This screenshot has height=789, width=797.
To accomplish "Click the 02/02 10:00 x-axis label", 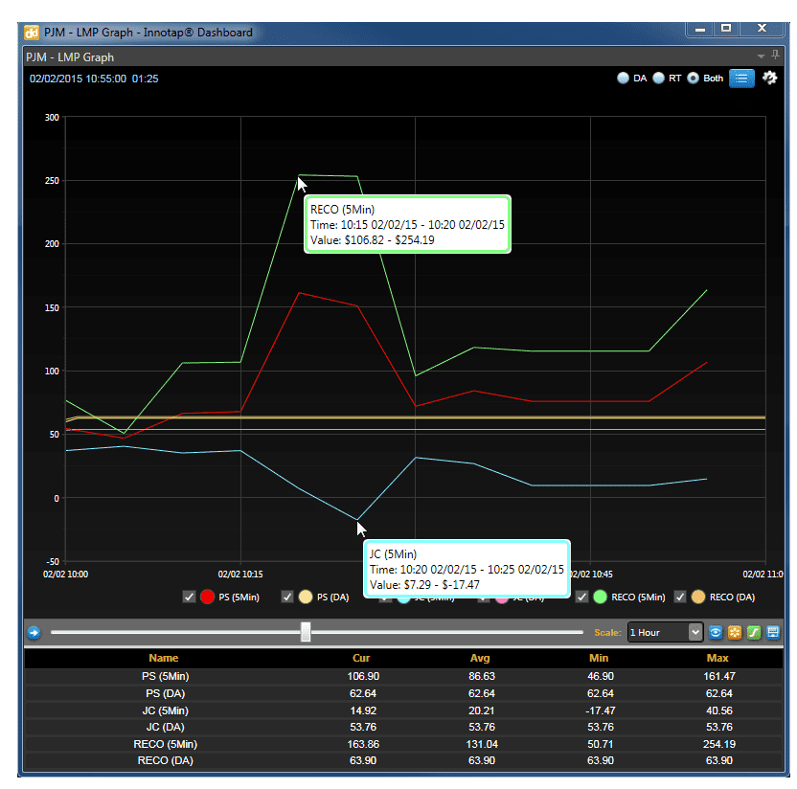I will [65, 575].
